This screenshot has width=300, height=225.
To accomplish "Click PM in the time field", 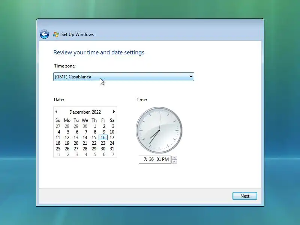I will (165, 159).
